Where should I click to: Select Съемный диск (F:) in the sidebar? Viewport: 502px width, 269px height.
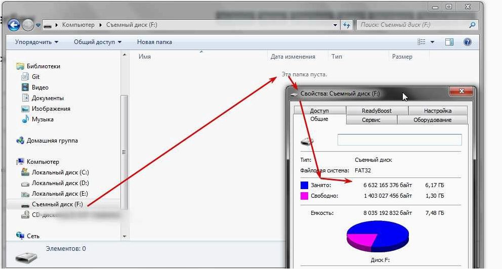[57, 204]
